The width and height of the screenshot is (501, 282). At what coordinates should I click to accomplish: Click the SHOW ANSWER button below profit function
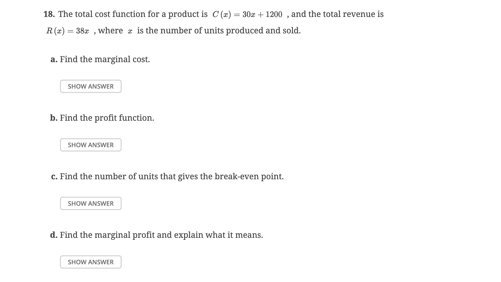[91, 145]
